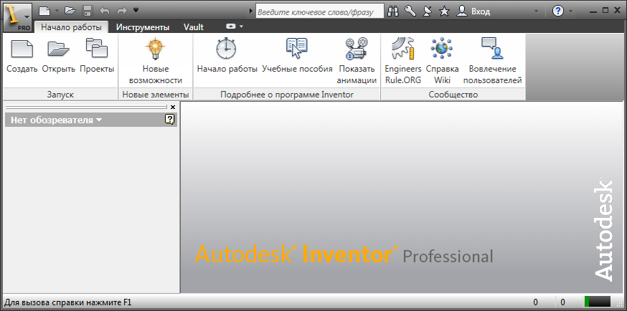Image resolution: width=627 pixels, height=311 pixels.
Task: Click Вход sign-in button
Action: coord(473,11)
